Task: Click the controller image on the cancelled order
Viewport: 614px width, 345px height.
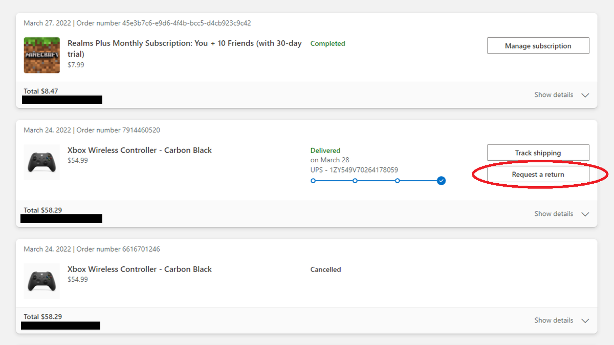Action: tap(41, 281)
